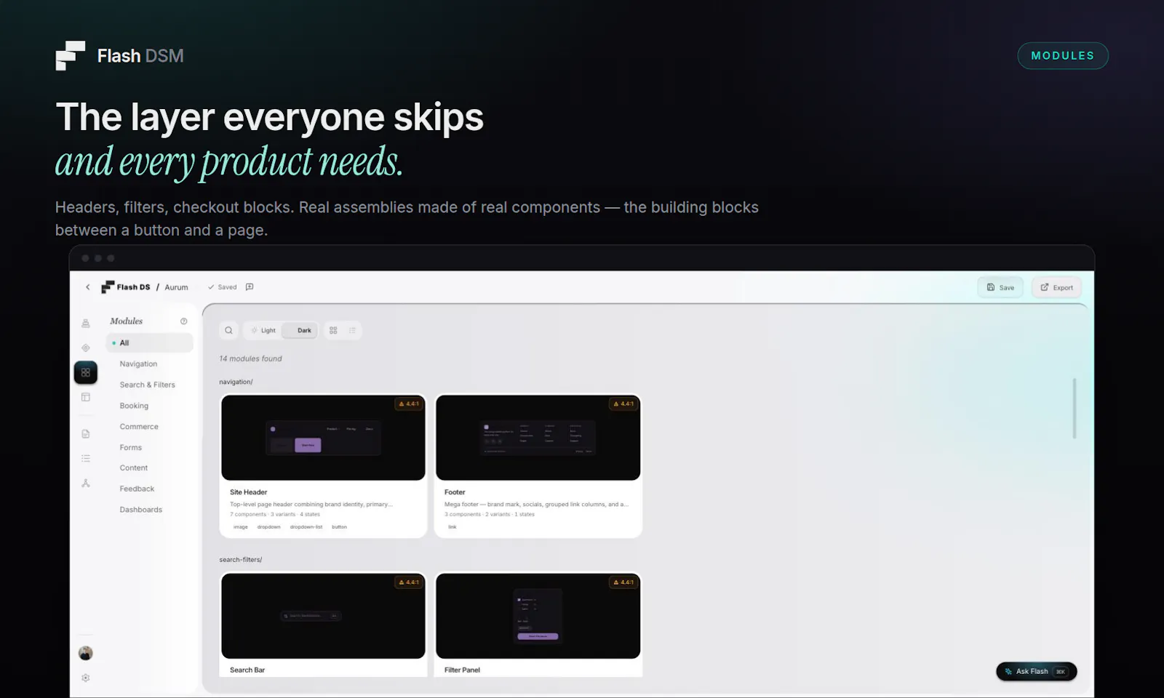The width and height of the screenshot is (1164, 698).
Task: Click the Save button
Action: (1000, 287)
